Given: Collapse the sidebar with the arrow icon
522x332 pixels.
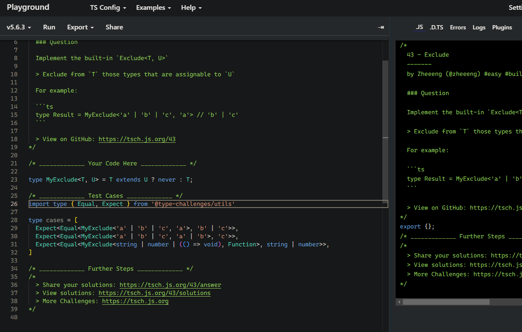Looking at the screenshot, I should (x=381, y=27).
